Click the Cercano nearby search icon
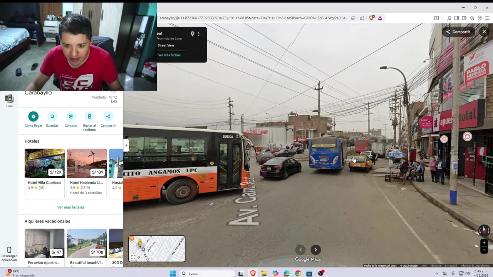Viewport: 493px width, 277px height. (x=71, y=116)
